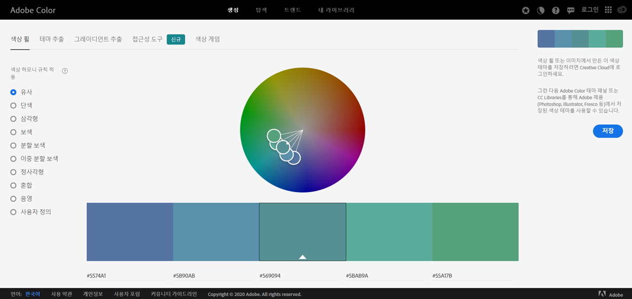Select the 분할 보색 harmony rule
This screenshot has width=632, height=299.
point(28,146)
